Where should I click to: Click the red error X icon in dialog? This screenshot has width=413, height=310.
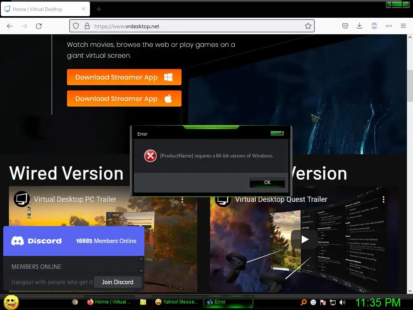pyautogui.click(x=150, y=156)
